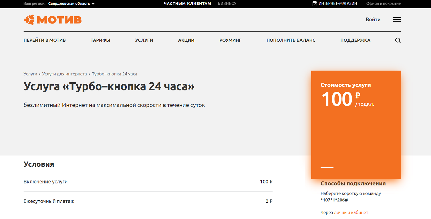
Task: Click the Условия heading
Action: (39, 164)
